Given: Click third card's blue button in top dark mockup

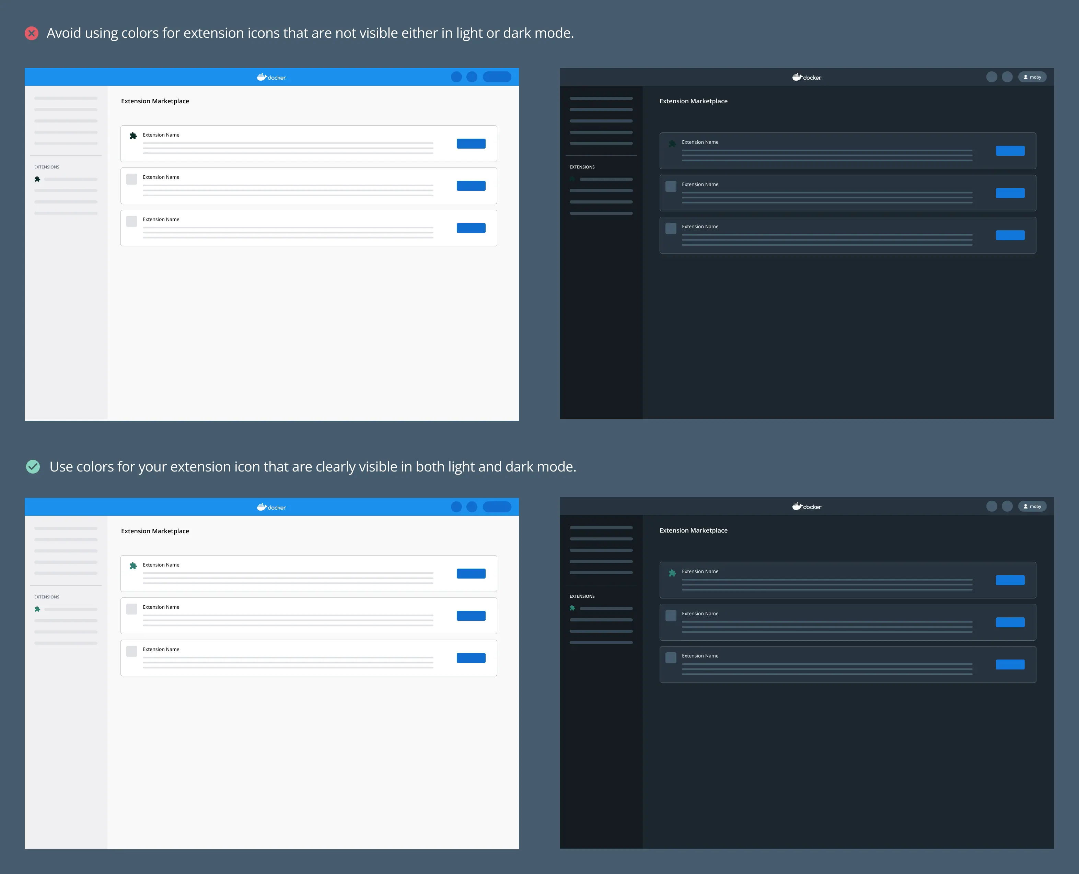Looking at the screenshot, I should coord(1010,235).
